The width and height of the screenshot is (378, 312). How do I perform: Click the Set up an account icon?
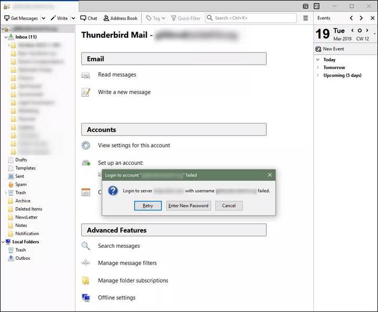coord(86,163)
